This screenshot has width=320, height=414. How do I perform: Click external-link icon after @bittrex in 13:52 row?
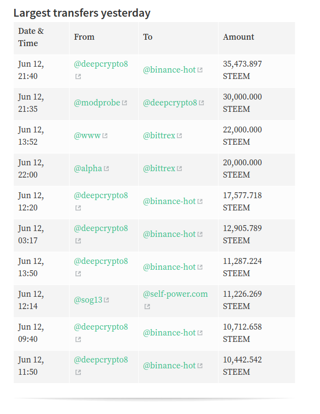179,136
